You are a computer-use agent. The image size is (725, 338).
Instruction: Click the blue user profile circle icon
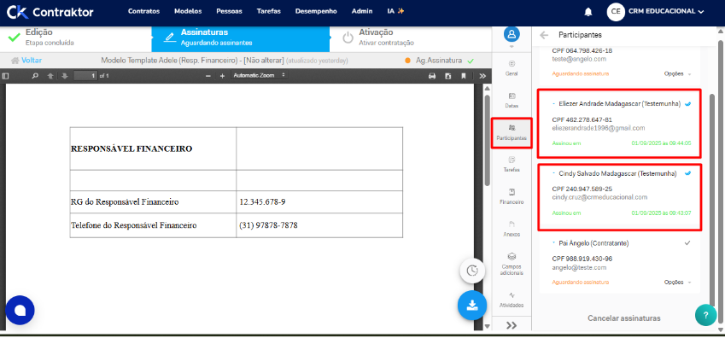pyautogui.click(x=512, y=34)
